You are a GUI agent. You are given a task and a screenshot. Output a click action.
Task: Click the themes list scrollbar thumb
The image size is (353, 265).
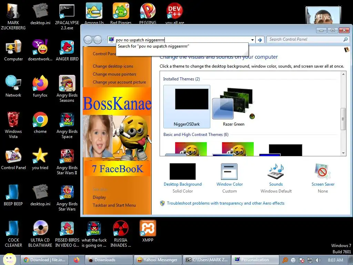pos(343,119)
